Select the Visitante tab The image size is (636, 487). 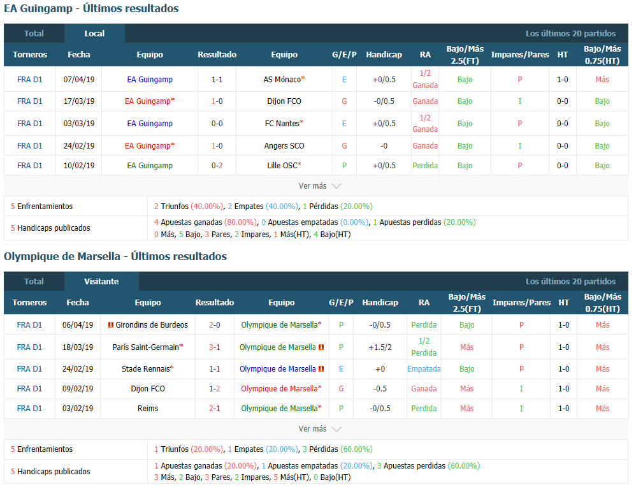(101, 281)
